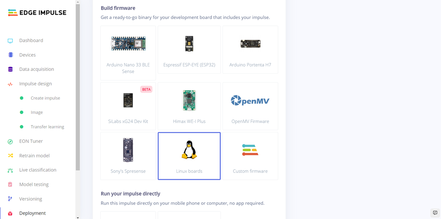Expand Impulse design menu item
Screen dimensions: 441x219
tap(36, 84)
